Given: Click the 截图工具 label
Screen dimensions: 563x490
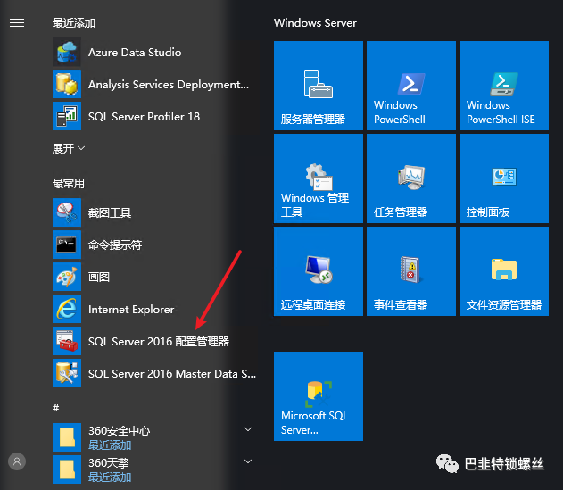Looking at the screenshot, I should click(x=110, y=213).
